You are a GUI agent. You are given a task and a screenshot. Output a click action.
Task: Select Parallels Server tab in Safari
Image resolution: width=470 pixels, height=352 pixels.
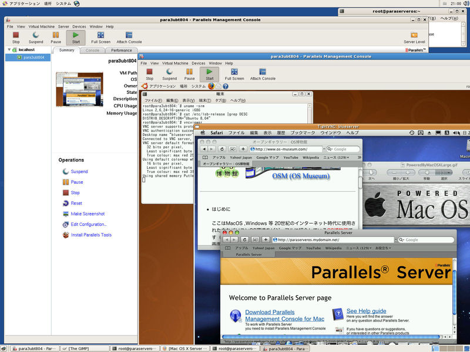(x=249, y=255)
